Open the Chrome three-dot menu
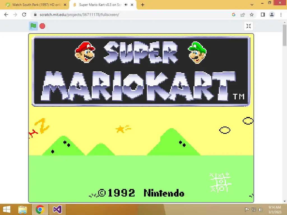Screen dimensions: 287x215 pos(281,15)
